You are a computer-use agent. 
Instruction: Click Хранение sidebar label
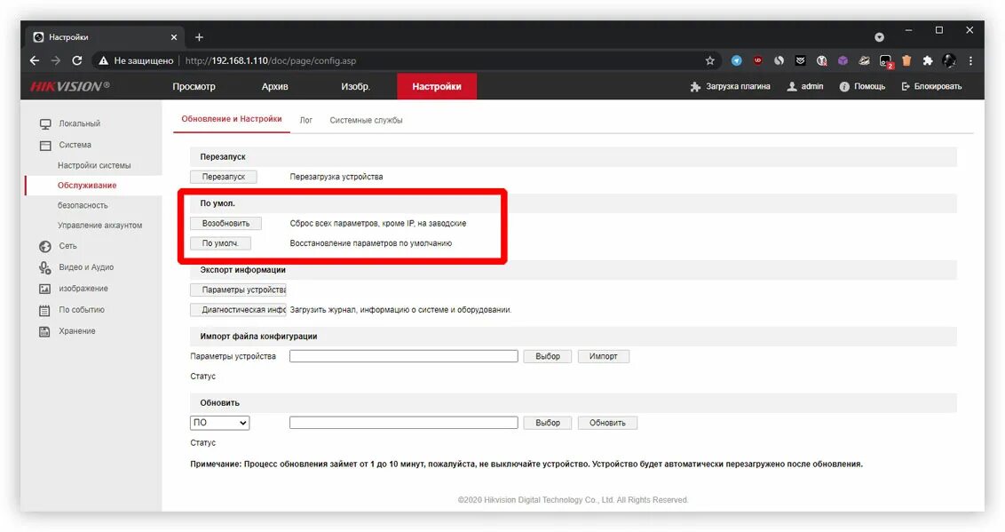point(77,331)
